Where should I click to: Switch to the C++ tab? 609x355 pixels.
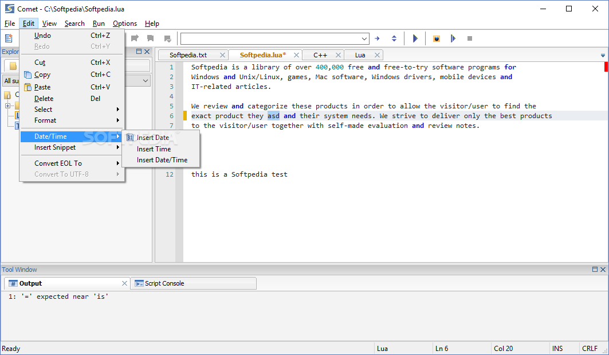click(x=320, y=55)
